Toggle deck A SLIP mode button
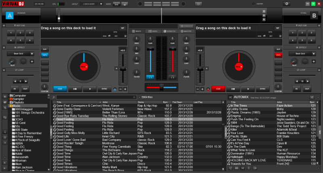The height and width of the screenshot is (173, 323). coord(45,49)
